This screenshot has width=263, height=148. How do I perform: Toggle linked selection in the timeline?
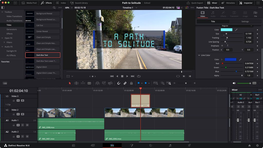125,83
